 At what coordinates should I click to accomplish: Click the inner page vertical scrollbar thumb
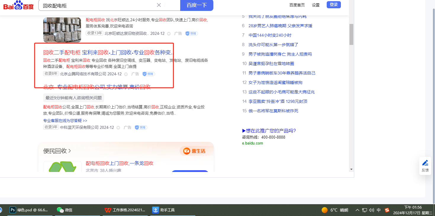tap(351, 34)
